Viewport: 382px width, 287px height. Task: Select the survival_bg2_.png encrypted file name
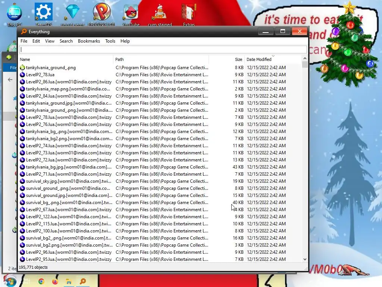[x=69, y=238]
